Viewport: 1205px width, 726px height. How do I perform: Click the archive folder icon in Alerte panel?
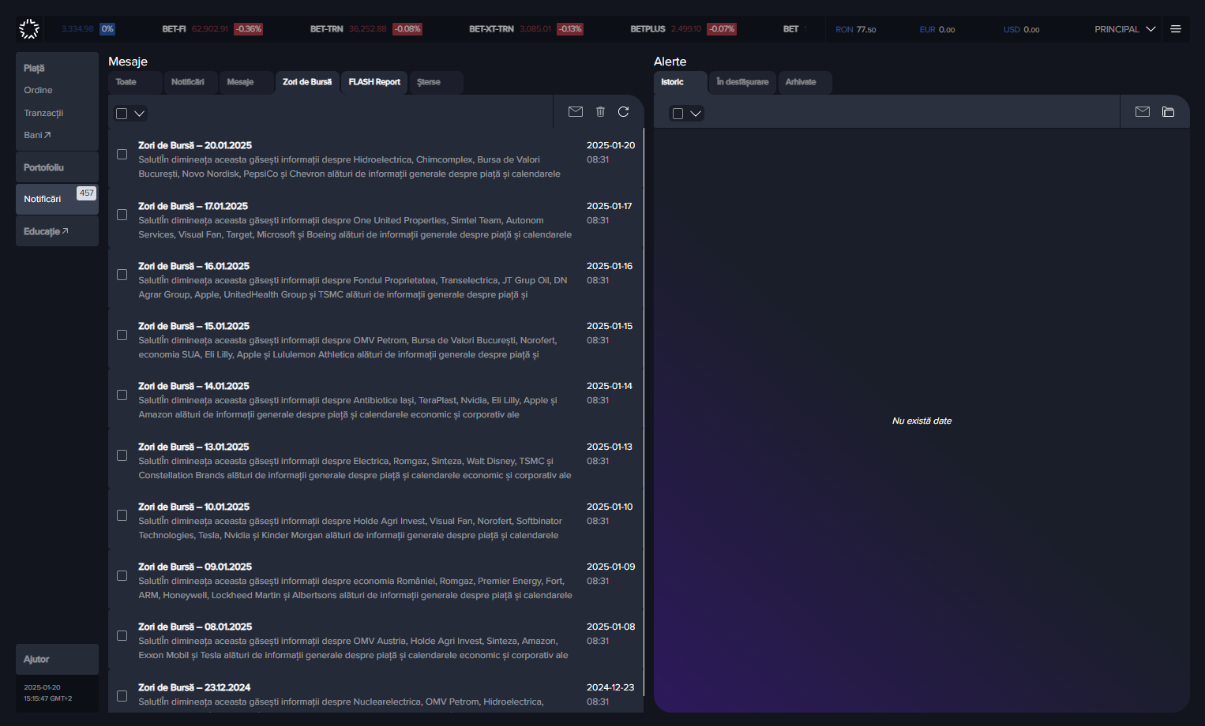pos(1169,112)
